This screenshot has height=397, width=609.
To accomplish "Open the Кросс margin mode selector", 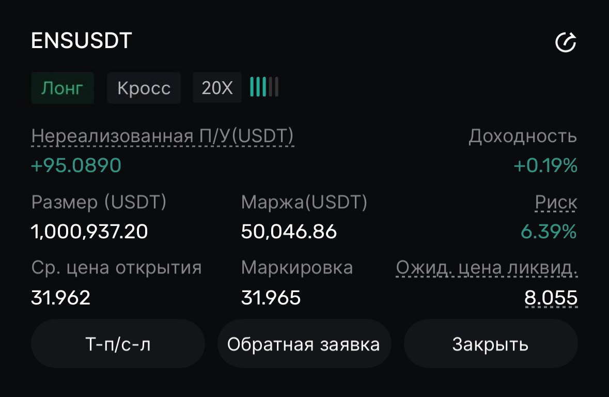I will [x=144, y=87].
